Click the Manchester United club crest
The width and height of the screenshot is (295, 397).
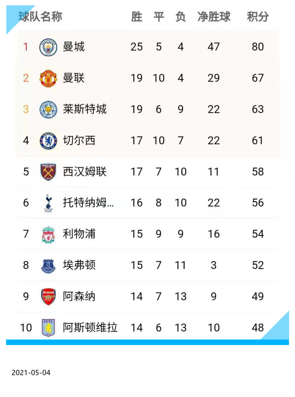(48, 79)
